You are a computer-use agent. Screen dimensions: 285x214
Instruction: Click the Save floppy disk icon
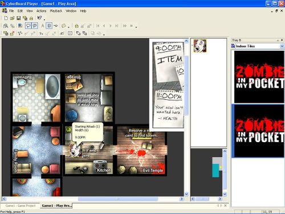tap(18, 18)
